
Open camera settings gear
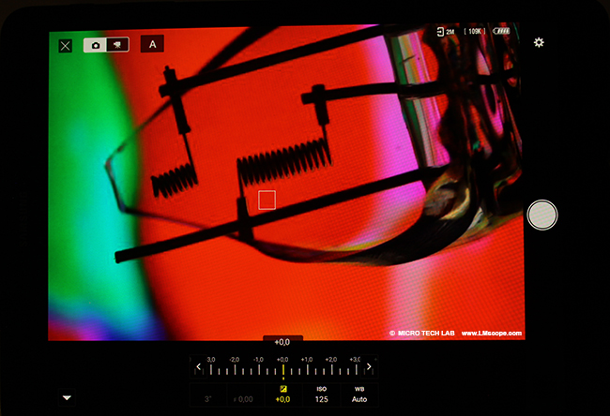coord(539,43)
